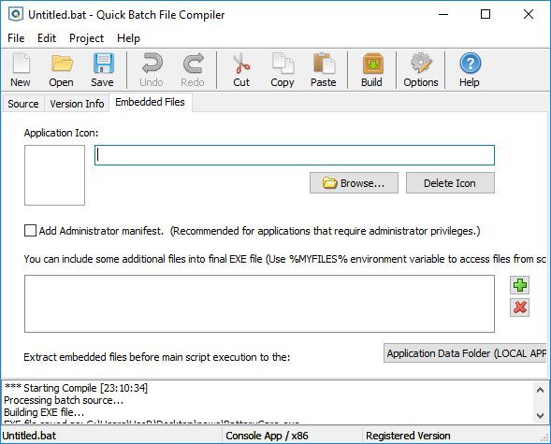Enable Add Administrator manifest checkbox

pyautogui.click(x=30, y=231)
